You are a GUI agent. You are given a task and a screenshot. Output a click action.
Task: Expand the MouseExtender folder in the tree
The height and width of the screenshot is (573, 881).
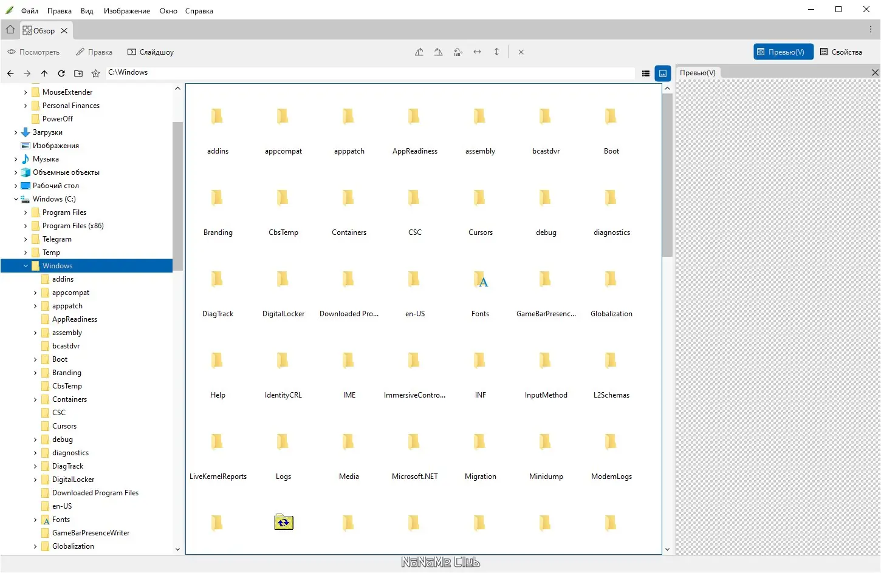click(x=26, y=92)
